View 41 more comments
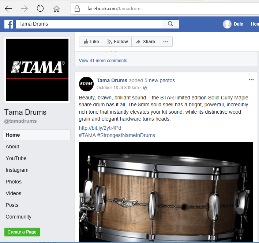This screenshot has height=243, width=259. (x=103, y=61)
